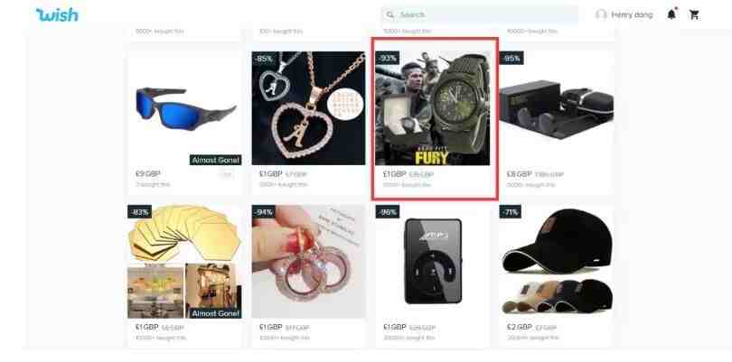This screenshot has height=362, width=732.
Task: Open the user avatar profile icon
Action: point(601,15)
